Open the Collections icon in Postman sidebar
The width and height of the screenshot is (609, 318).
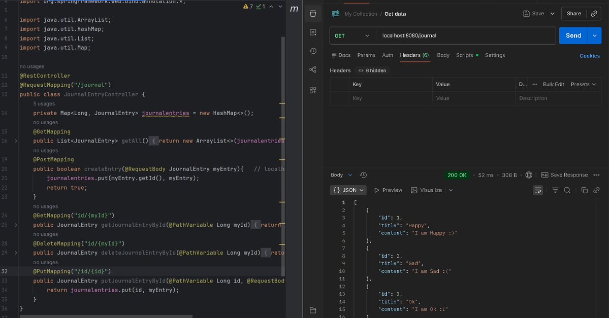313,14
